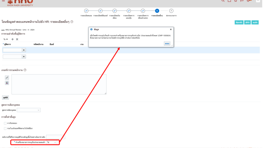Open the table view menu above ผู้จัดการ
The image size is (263, 148).
tap(5, 39)
